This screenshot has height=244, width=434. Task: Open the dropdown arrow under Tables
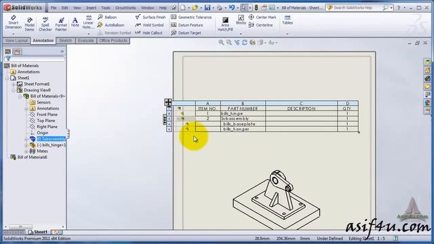pos(288,34)
